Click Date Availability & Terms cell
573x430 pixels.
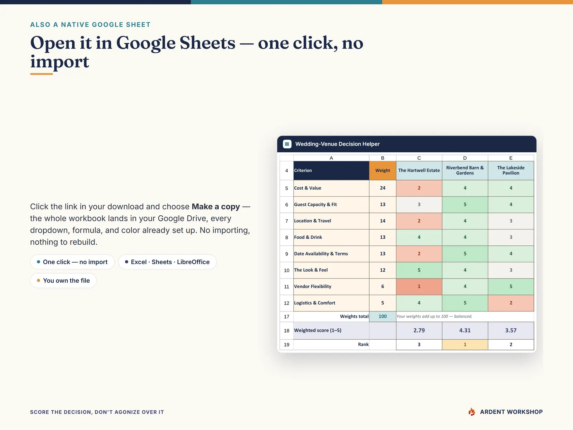pos(331,254)
